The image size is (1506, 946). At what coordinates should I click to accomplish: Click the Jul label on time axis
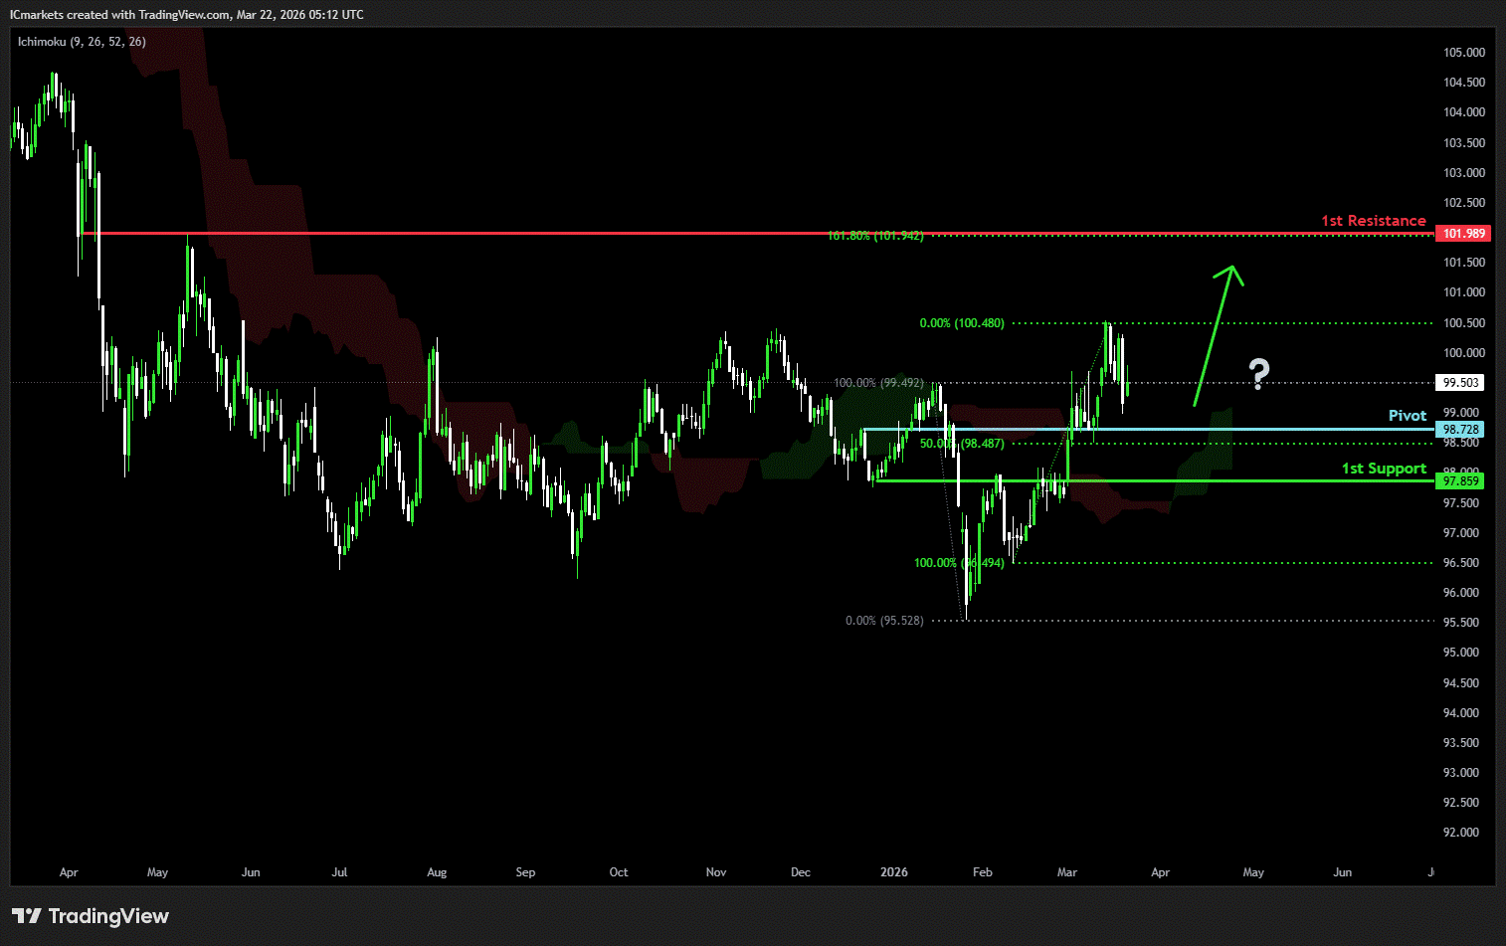(339, 872)
